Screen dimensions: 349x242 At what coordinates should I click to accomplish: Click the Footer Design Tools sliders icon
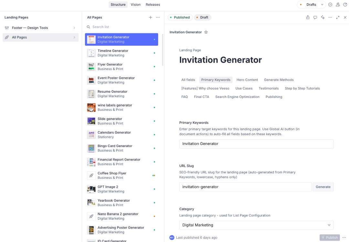[x=7, y=28]
